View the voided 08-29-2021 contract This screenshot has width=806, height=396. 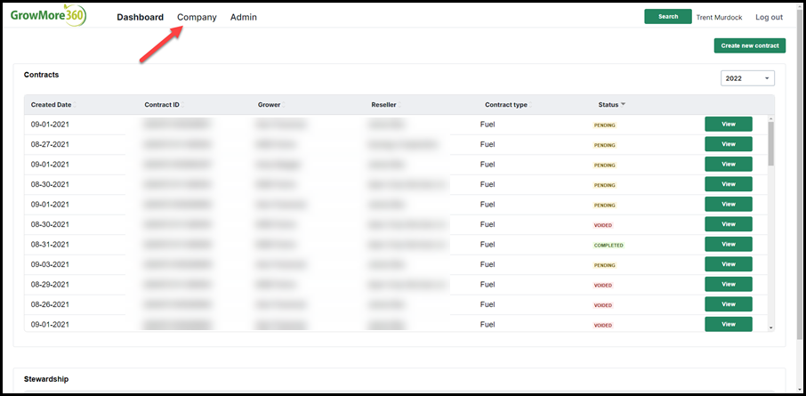[x=729, y=285]
